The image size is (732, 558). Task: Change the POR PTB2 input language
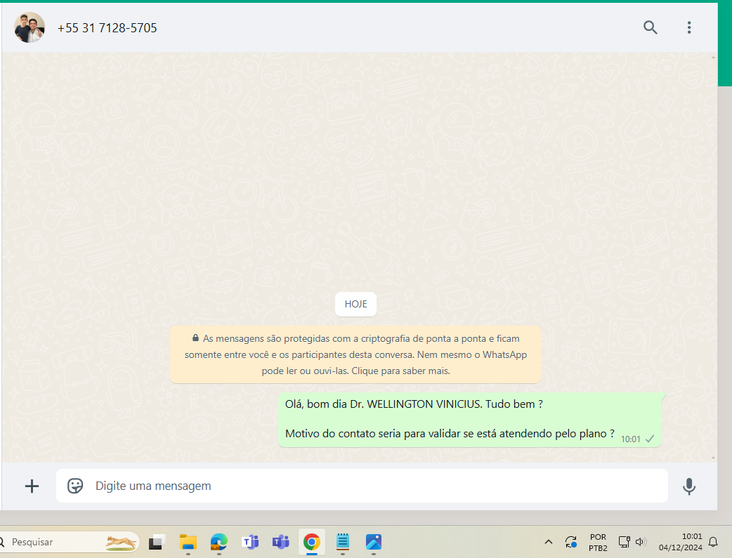pyautogui.click(x=598, y=543)
